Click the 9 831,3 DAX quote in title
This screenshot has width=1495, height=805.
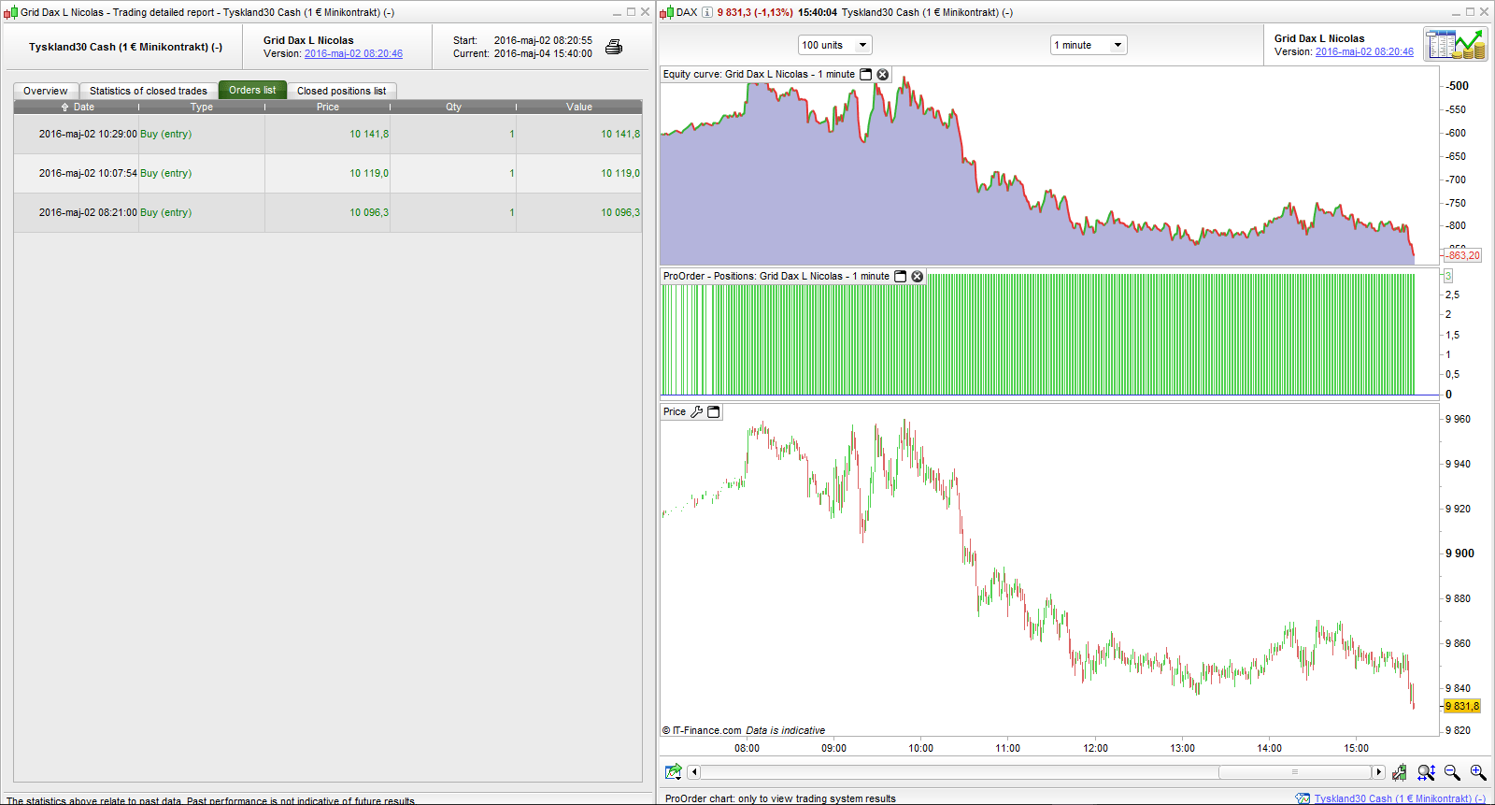click(x=733, y=12)
